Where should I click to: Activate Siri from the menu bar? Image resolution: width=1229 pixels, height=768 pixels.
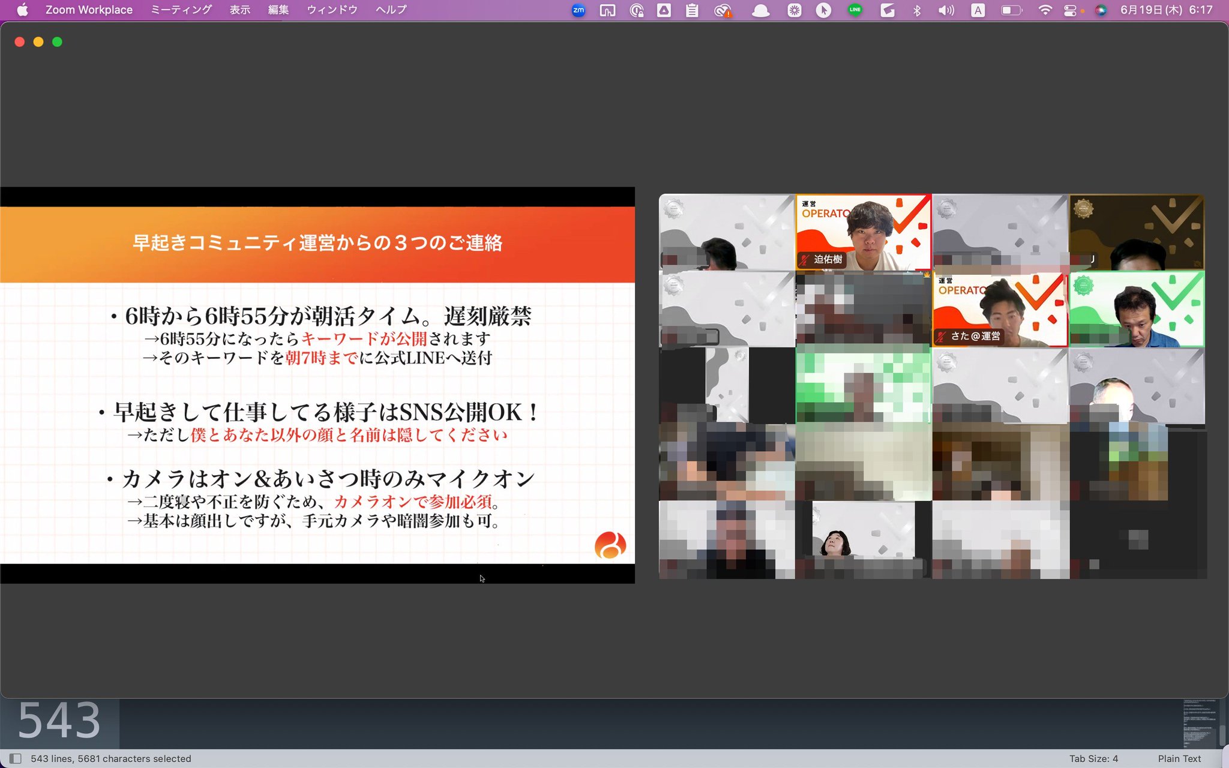tap(1101, 10)
